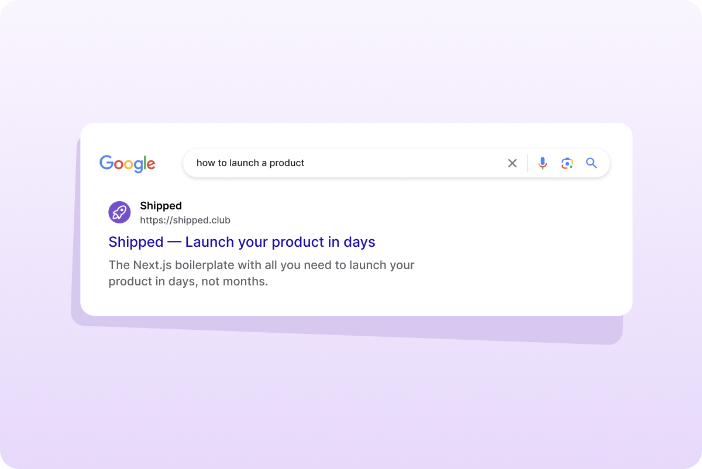Select the 'Shipped' site name above the URL

tap(161, 206)
